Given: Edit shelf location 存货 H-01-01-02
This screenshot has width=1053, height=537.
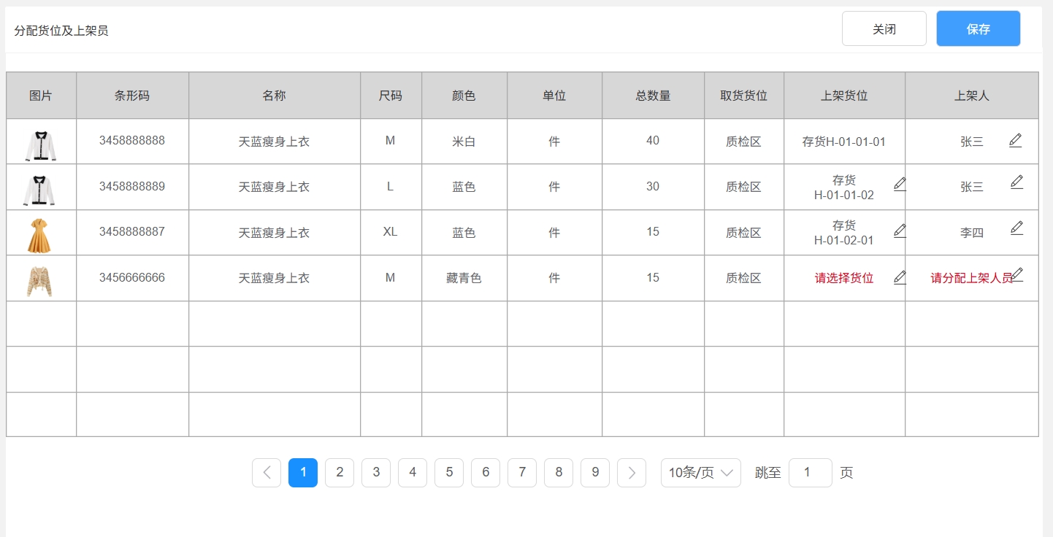Looking at the screenshot, I should tap(900, 184).
